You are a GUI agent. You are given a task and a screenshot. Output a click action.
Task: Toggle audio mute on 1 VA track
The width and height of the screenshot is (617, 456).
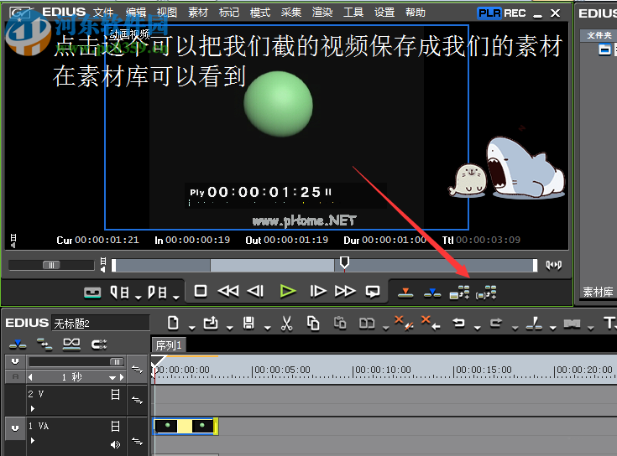(x=115, y=444)
